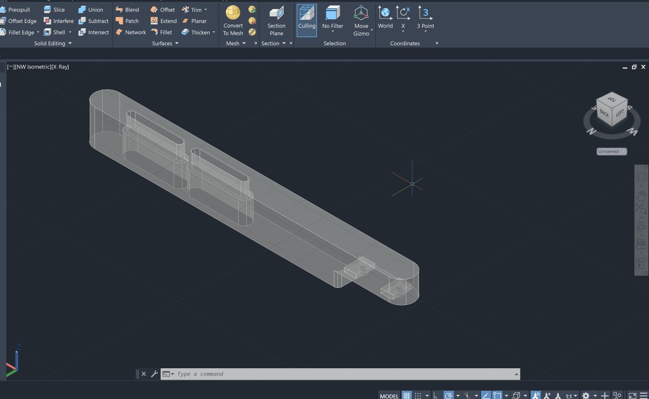Toggle drawing grid display in status bar
The image size is (649, 399).
[407, 396]
